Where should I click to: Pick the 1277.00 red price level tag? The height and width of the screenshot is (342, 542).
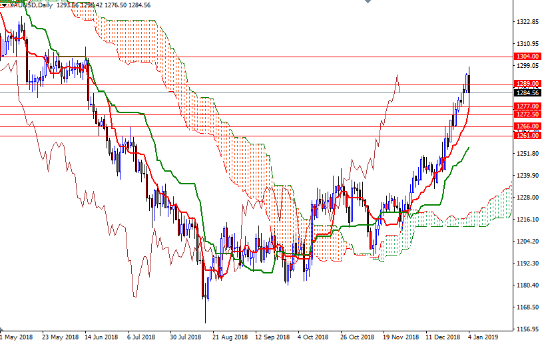pyautogui.click(x=527, y=106)
